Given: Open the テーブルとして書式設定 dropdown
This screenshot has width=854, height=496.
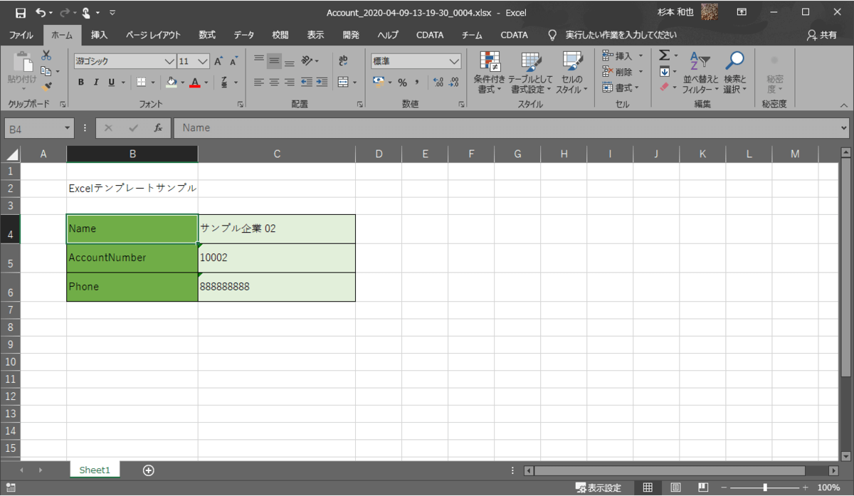Looking at the screenshot, I should [x=530, y=73].
